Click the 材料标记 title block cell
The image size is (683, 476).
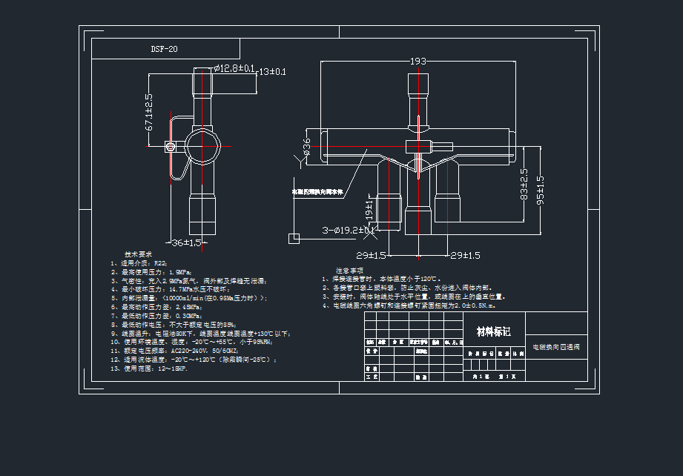488,331
